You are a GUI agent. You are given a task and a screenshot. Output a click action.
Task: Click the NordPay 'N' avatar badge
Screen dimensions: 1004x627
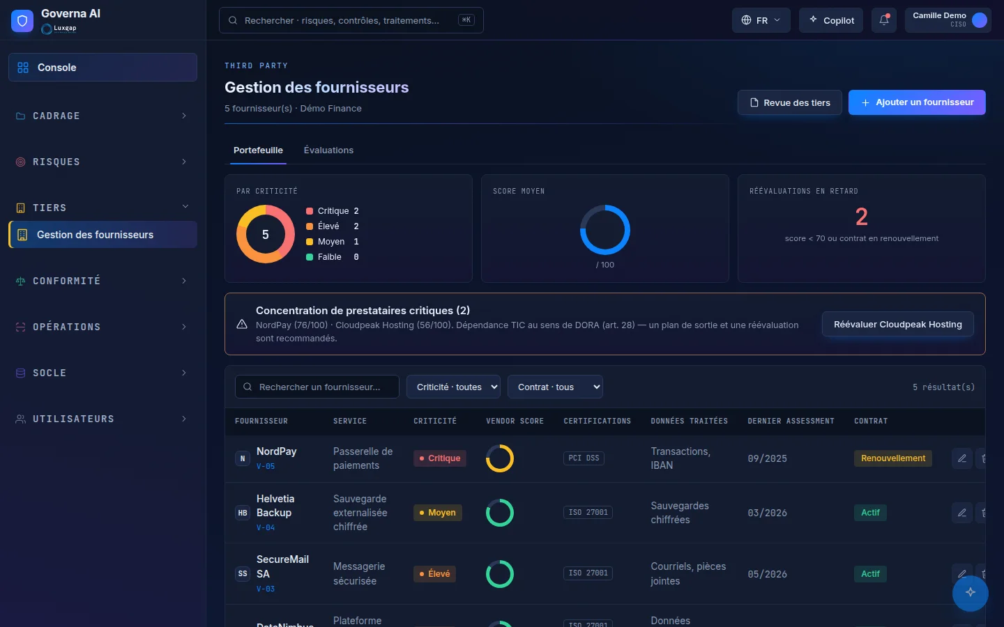243,458
